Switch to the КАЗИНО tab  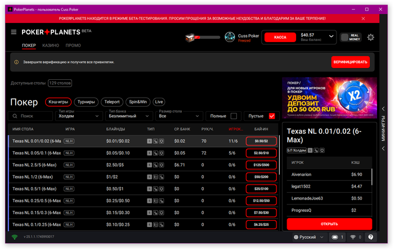point(51,46)
